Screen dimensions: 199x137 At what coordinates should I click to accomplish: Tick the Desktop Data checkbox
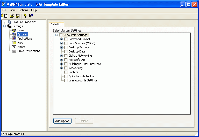[66, 51]
